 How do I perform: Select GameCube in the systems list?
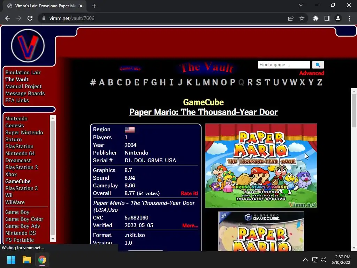(18, 181)
